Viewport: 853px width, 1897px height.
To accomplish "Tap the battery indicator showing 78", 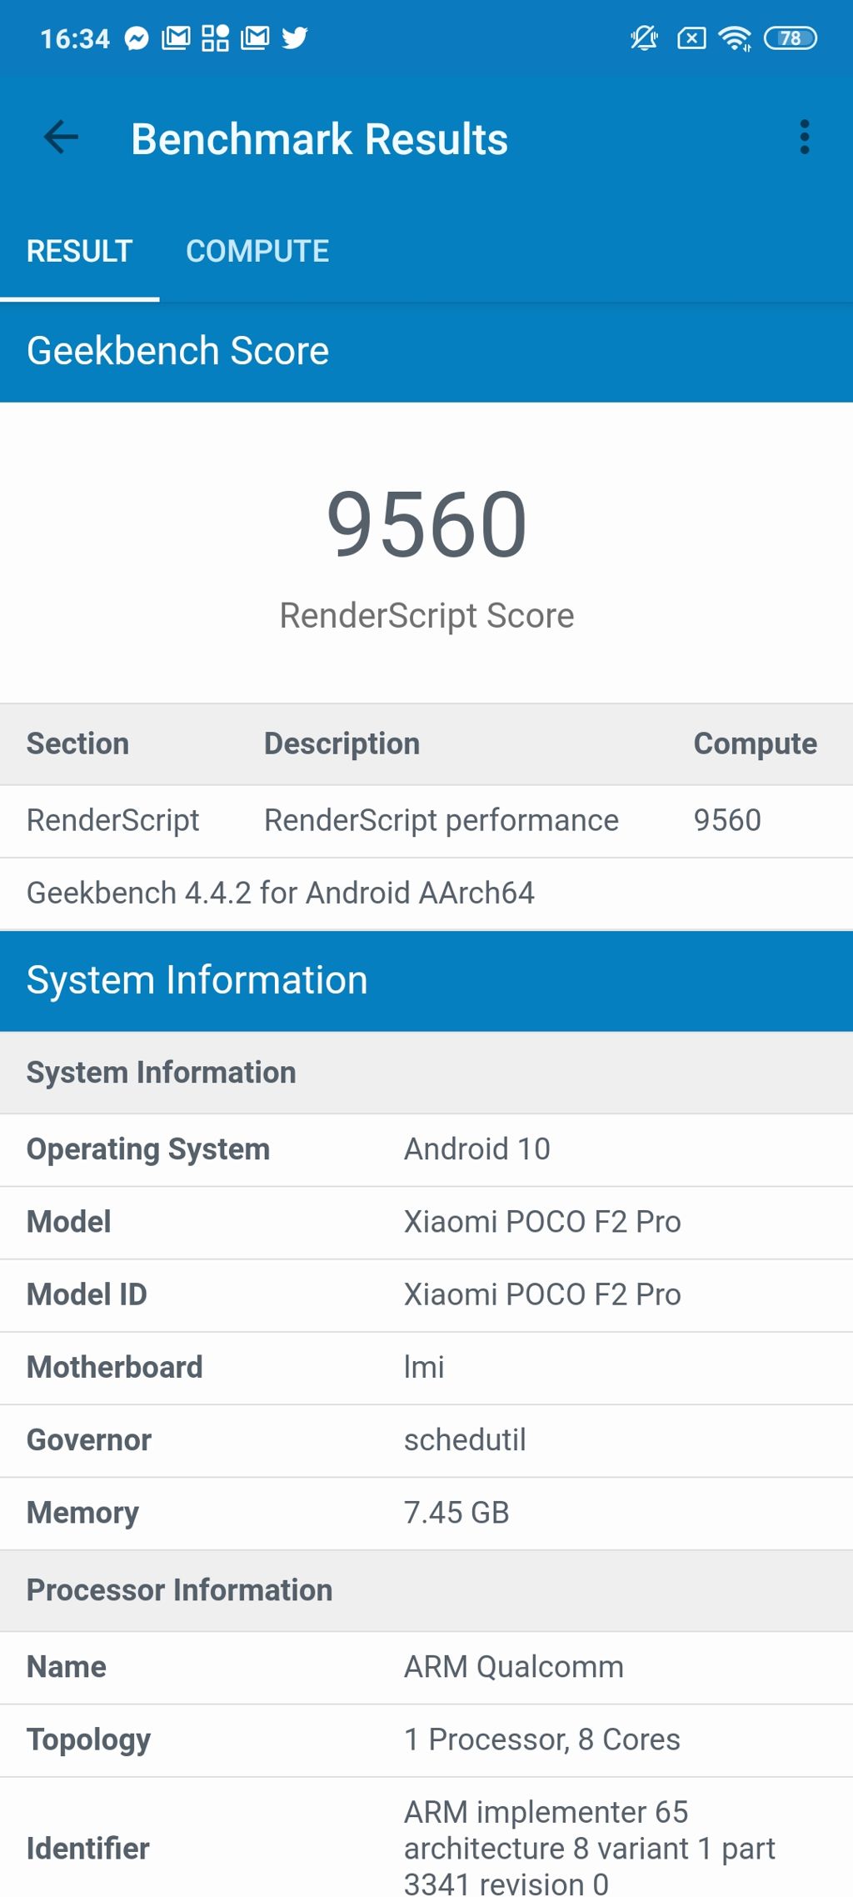I will click(790, 38).
